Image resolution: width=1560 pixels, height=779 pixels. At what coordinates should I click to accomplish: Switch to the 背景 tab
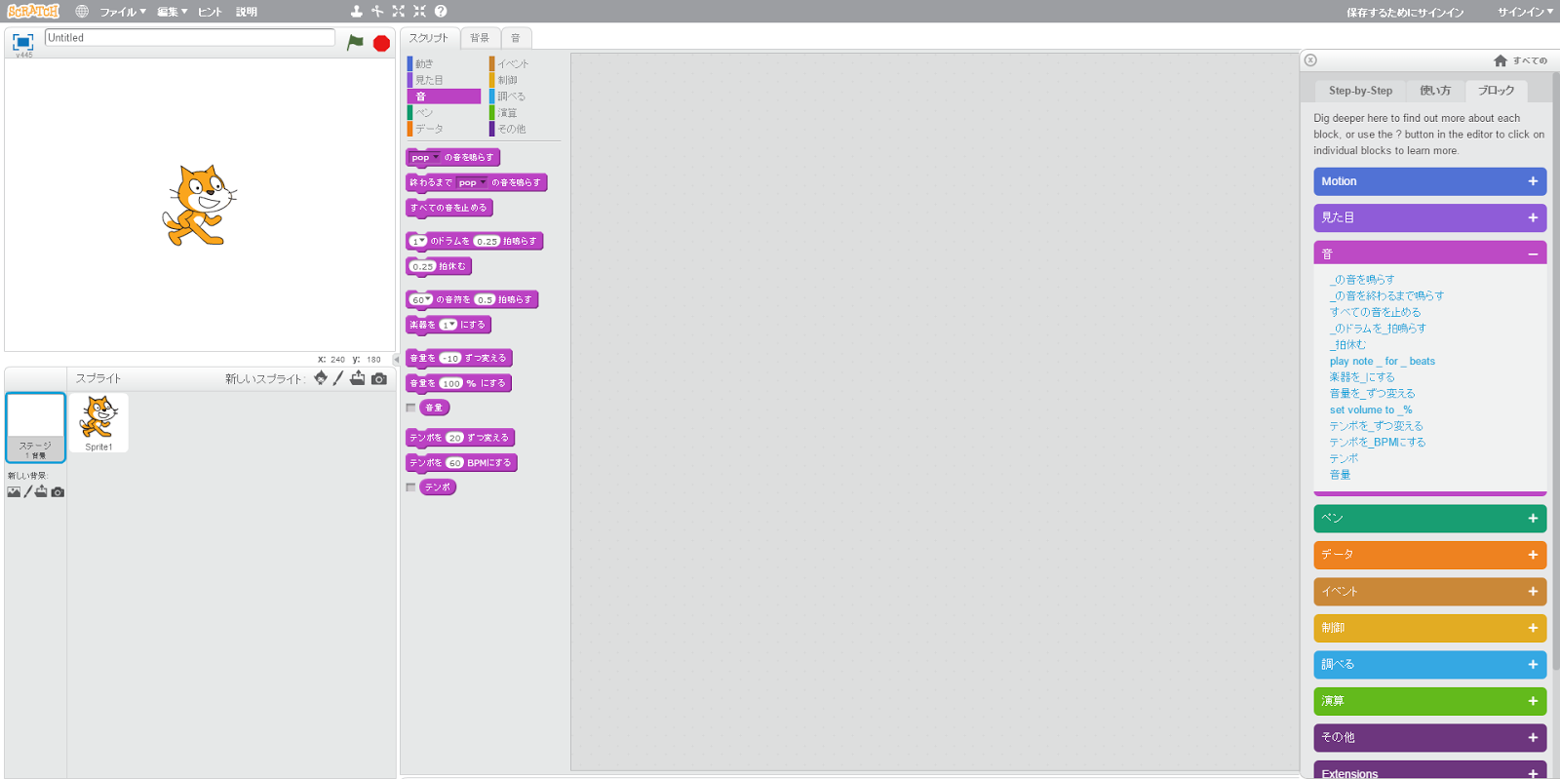[480, 38]
